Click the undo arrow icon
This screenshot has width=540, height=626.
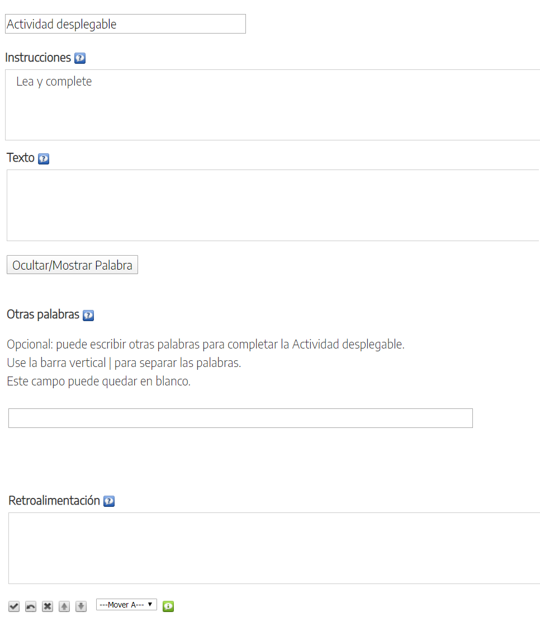(31, 606)
